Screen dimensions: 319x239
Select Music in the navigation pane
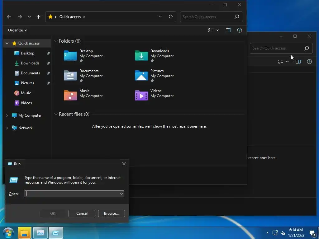[26, 93]
